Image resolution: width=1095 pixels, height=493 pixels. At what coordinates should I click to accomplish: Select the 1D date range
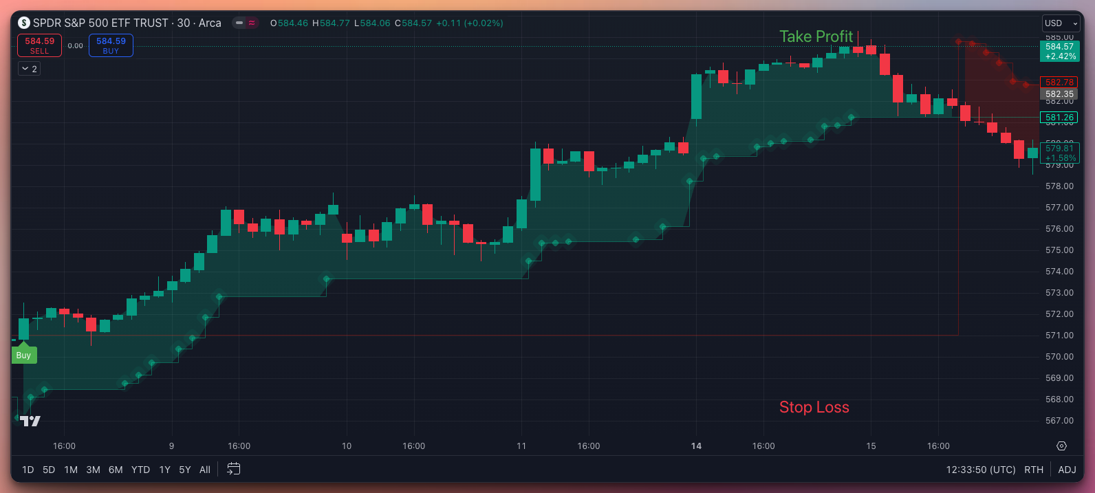point(28,470)
